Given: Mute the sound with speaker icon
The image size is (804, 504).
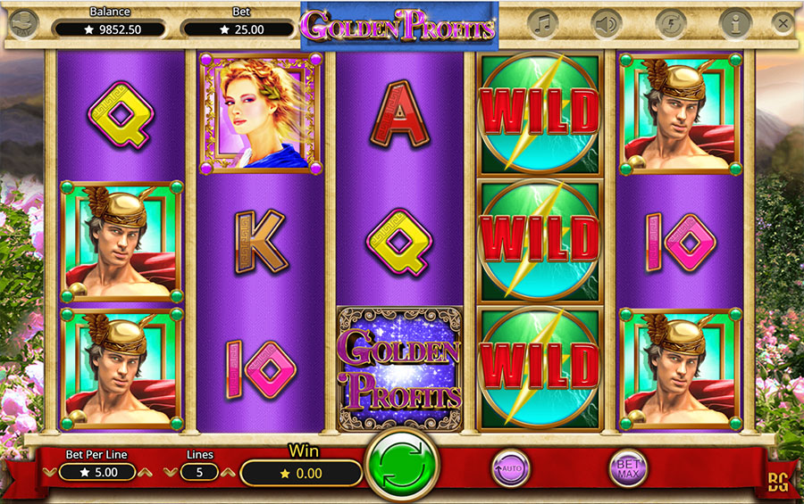Looking at the screenshot, I should pos(607,23).
